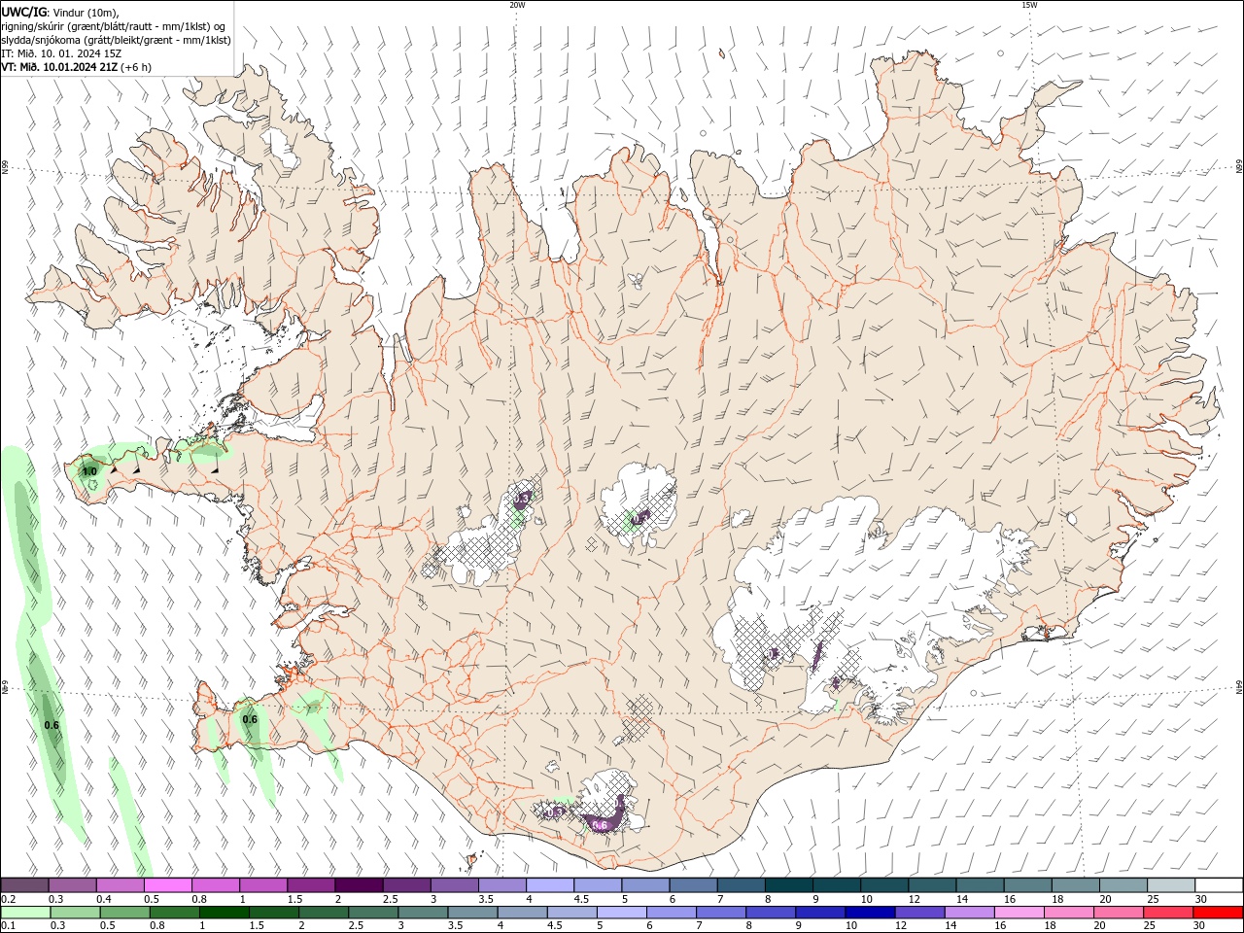Select the light gray snow swatch labeled 25
Viewport: 1244px width, 933px height.
point(1172,885)
